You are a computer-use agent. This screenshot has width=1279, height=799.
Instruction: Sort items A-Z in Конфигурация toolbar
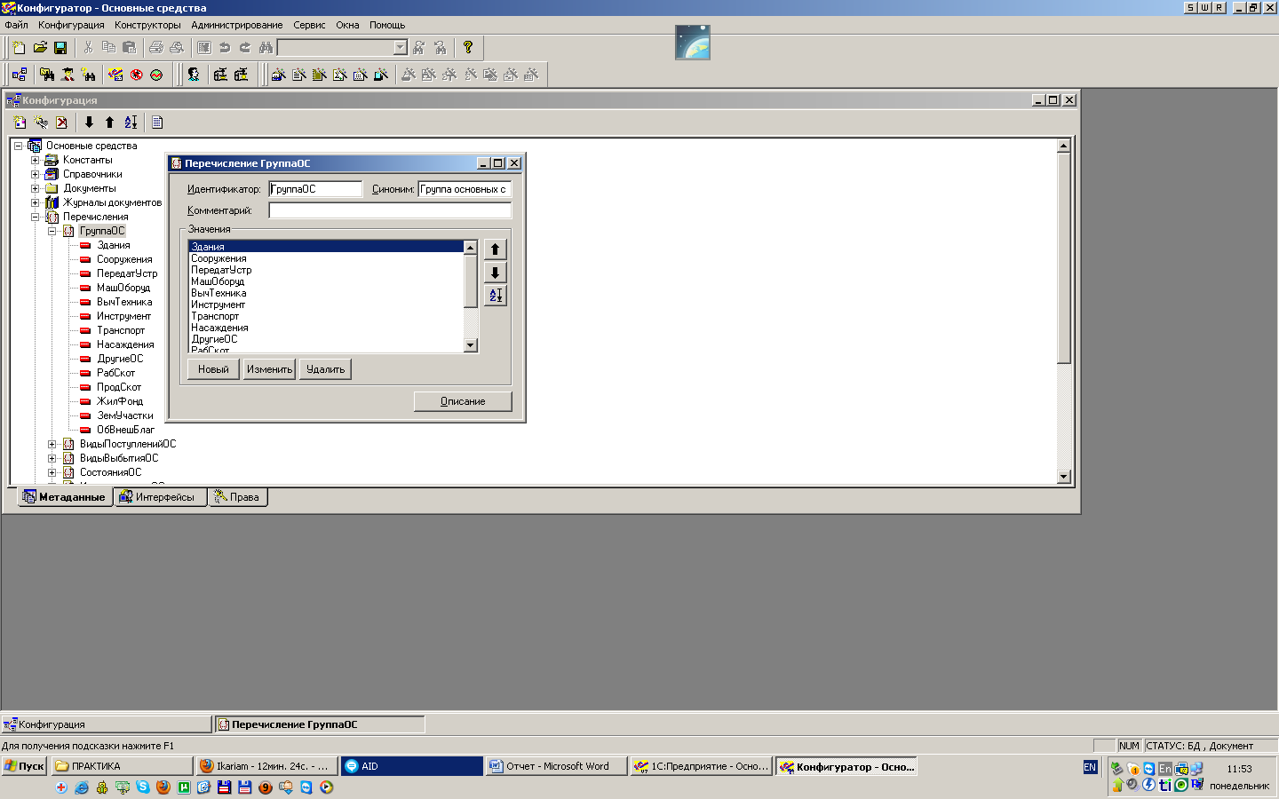(131, 123)
